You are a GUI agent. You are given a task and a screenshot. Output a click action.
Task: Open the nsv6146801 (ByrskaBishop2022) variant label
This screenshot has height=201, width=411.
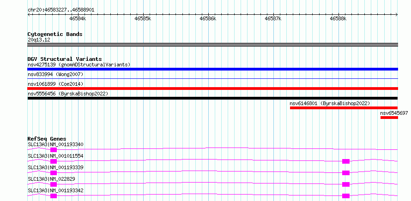(x=330, y=103)
